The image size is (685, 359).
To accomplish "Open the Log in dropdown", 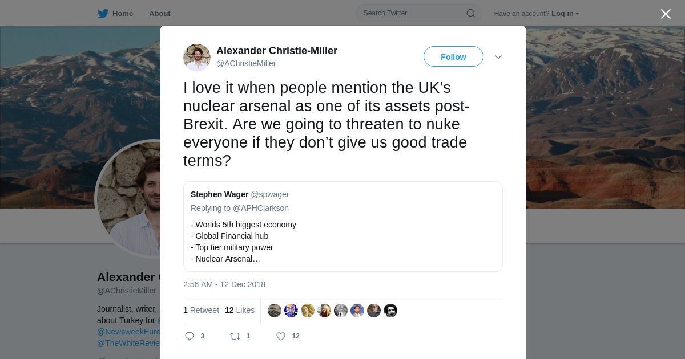I will [x=565, y=14].
